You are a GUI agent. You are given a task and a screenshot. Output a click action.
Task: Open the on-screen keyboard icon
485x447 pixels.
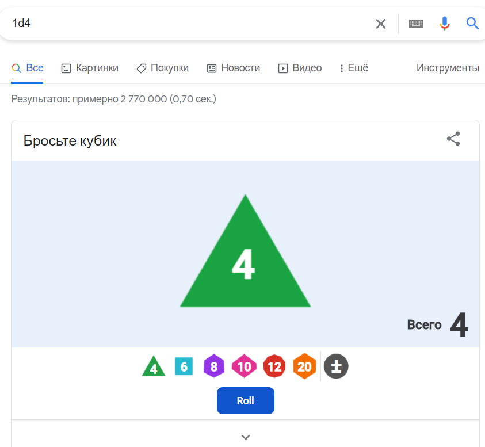click(416, 24)
